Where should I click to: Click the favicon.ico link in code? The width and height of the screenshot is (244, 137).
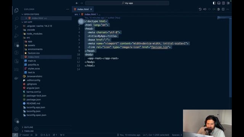tap(159, 47)
